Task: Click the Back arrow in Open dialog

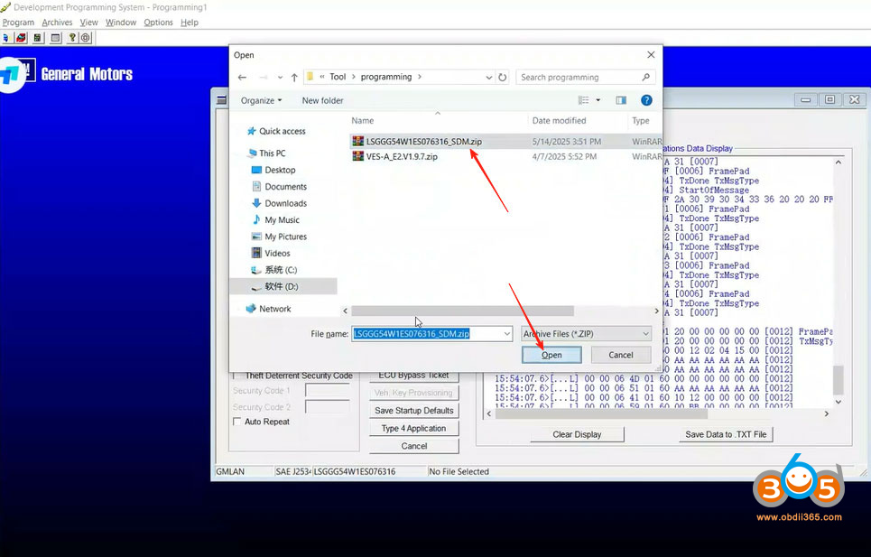Action: pos(243,78)
